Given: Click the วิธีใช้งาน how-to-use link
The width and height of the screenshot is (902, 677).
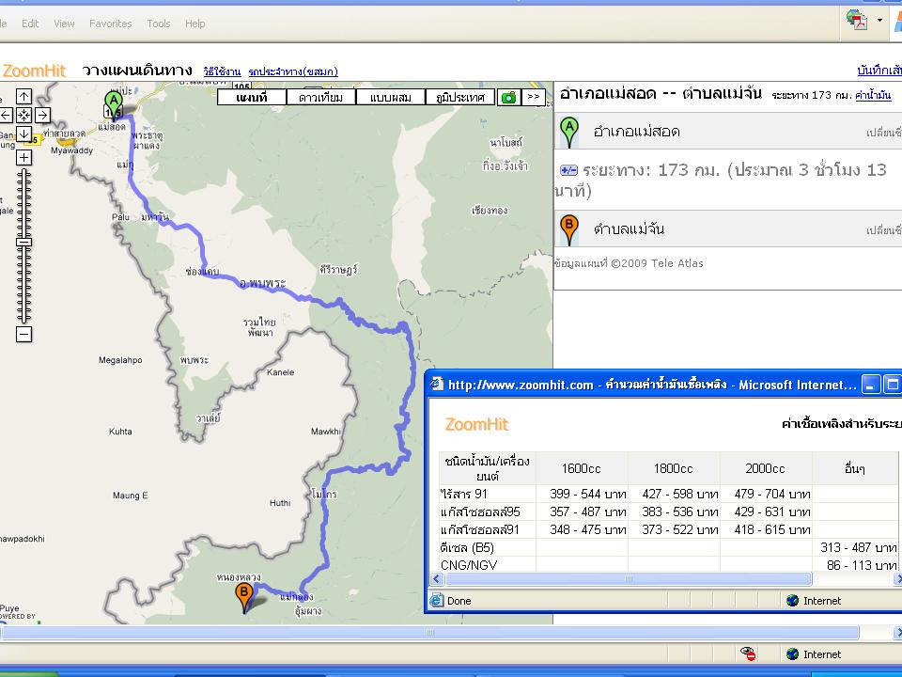Looking at the screenshot, I should [x=222, y=71].
